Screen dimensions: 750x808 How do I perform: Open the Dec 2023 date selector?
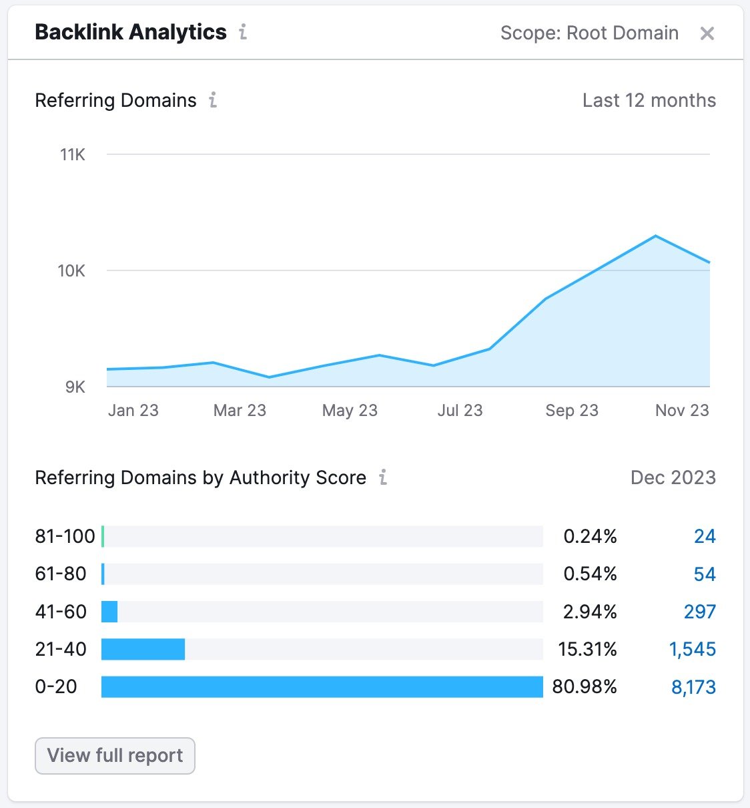(673, 477)
